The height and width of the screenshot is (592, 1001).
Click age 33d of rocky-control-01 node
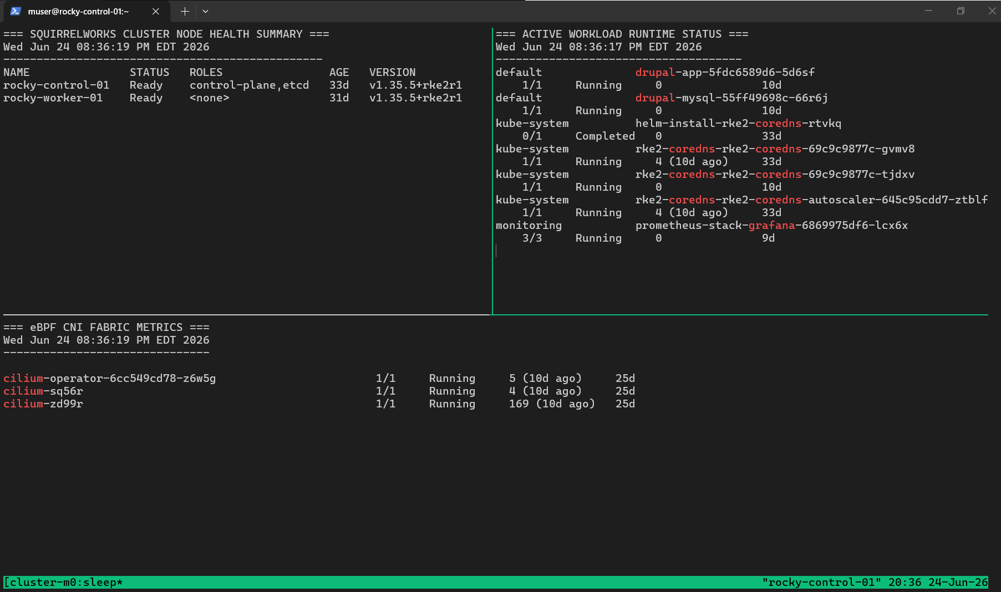coord(339,85)
